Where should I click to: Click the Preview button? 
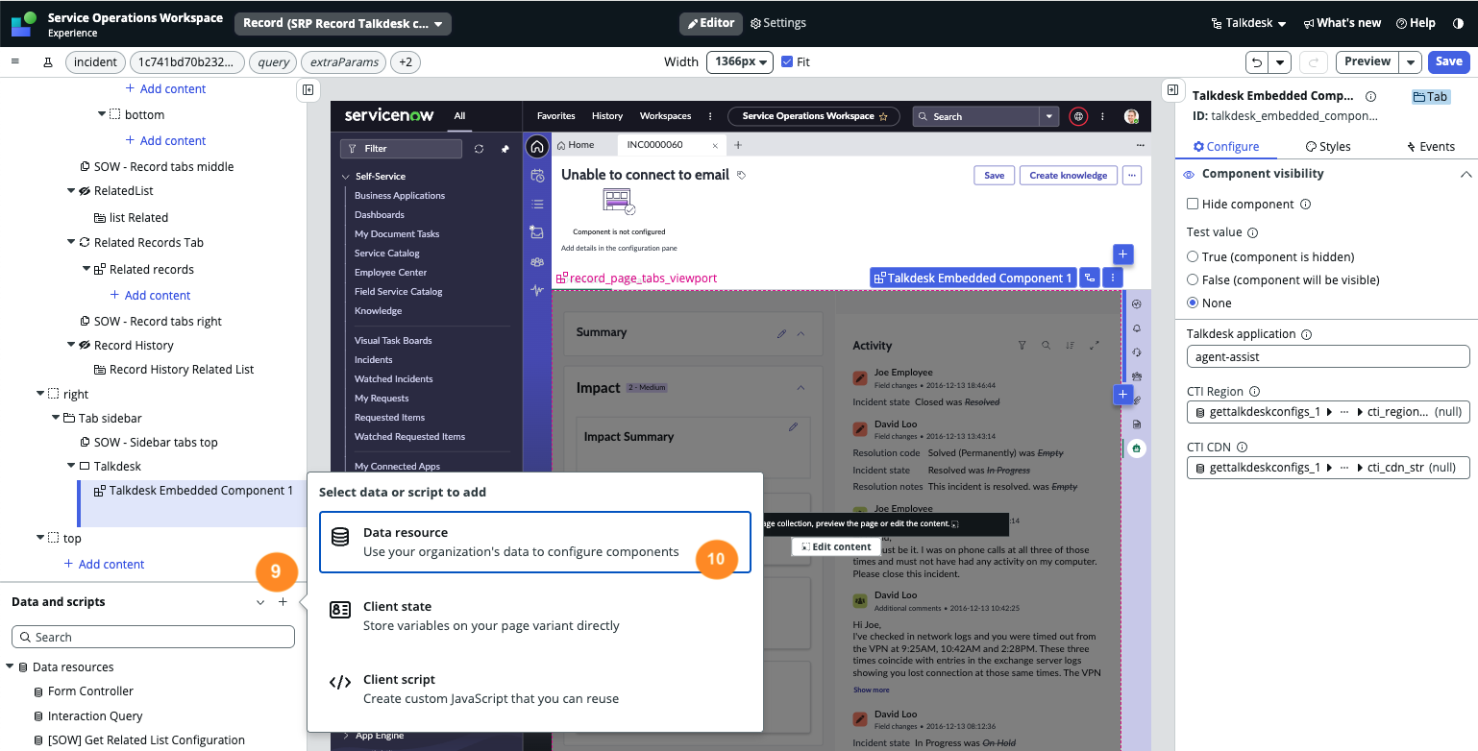(1367, 61)
